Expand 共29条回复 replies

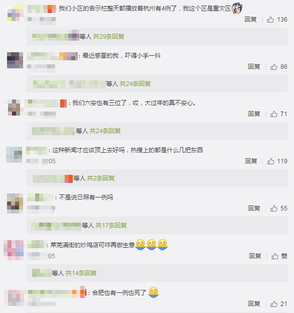coord(109,37)
